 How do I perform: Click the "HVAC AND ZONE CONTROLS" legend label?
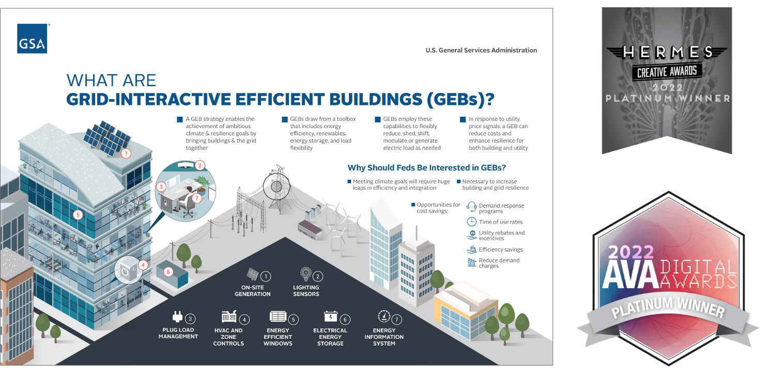click(228, 337)
